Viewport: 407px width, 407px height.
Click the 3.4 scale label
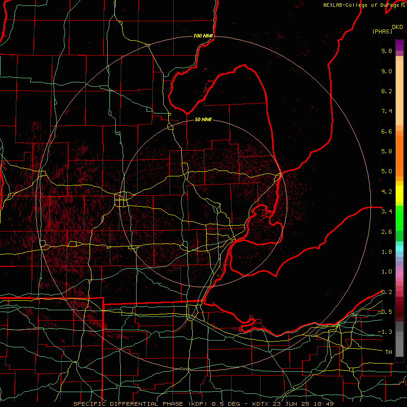(x=387, y=212)
